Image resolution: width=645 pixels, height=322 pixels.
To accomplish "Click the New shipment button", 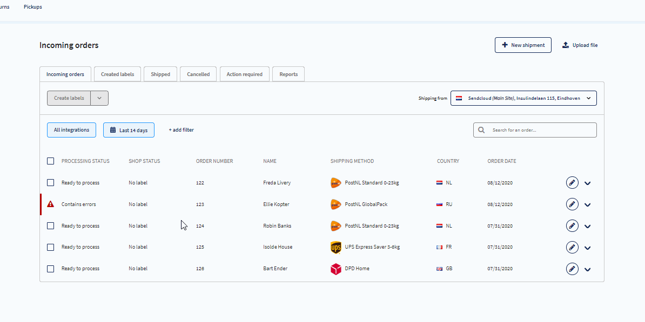I will pos(523,45).
